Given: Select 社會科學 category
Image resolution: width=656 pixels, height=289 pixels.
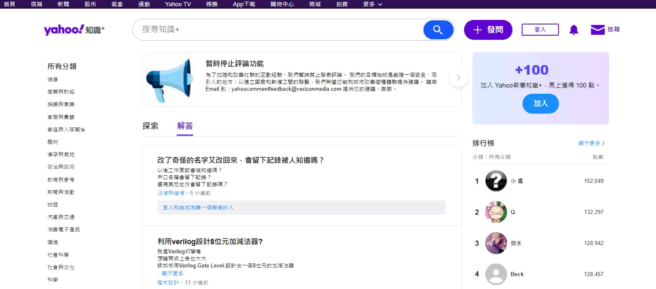Looking at the screenshot, I should 58,255.
